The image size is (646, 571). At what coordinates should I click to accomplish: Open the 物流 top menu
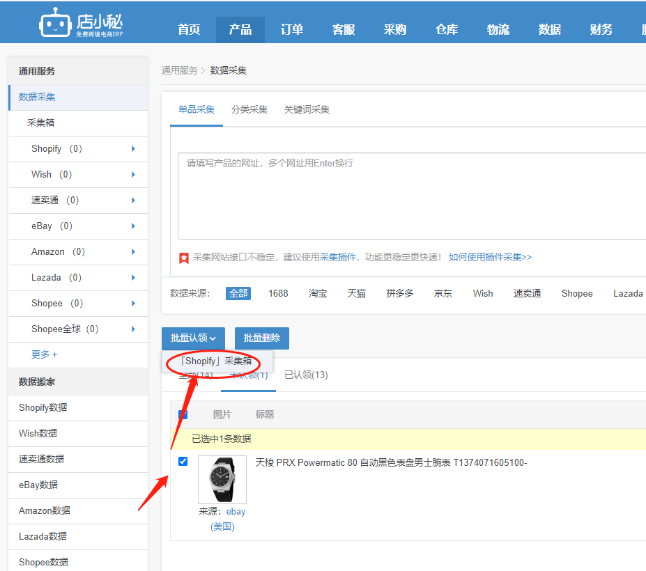coord(498,30)
